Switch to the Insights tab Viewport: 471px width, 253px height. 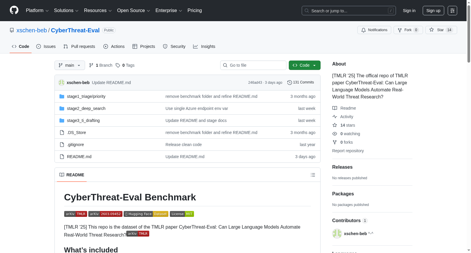(x=204, y=46)
